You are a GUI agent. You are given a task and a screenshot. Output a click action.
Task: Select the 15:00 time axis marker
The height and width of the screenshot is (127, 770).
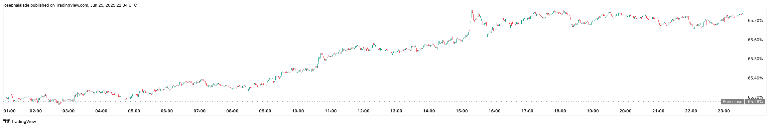coord(462,111)
